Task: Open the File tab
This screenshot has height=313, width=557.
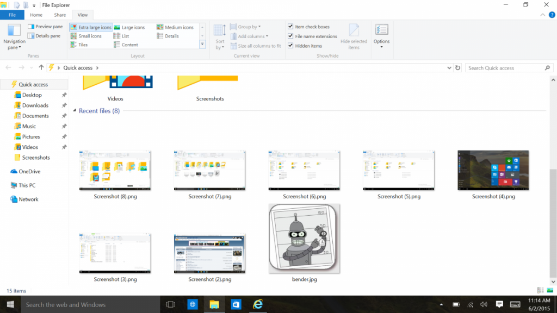Action: click(12, 15)
